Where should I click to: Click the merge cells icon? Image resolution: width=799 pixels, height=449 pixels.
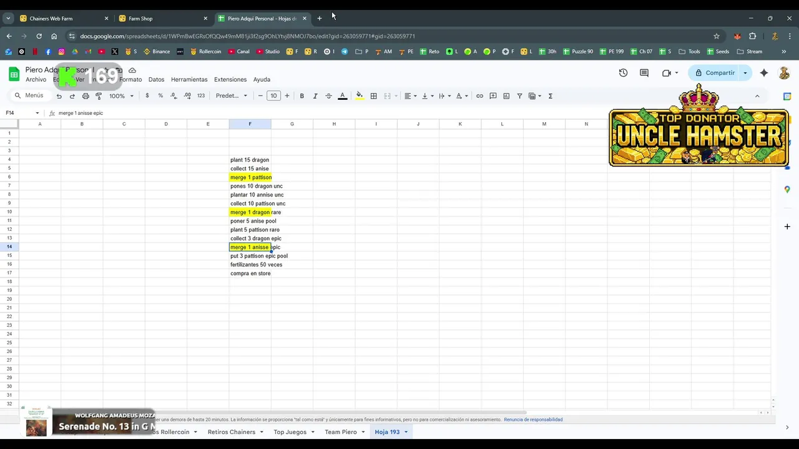[387, 96]
